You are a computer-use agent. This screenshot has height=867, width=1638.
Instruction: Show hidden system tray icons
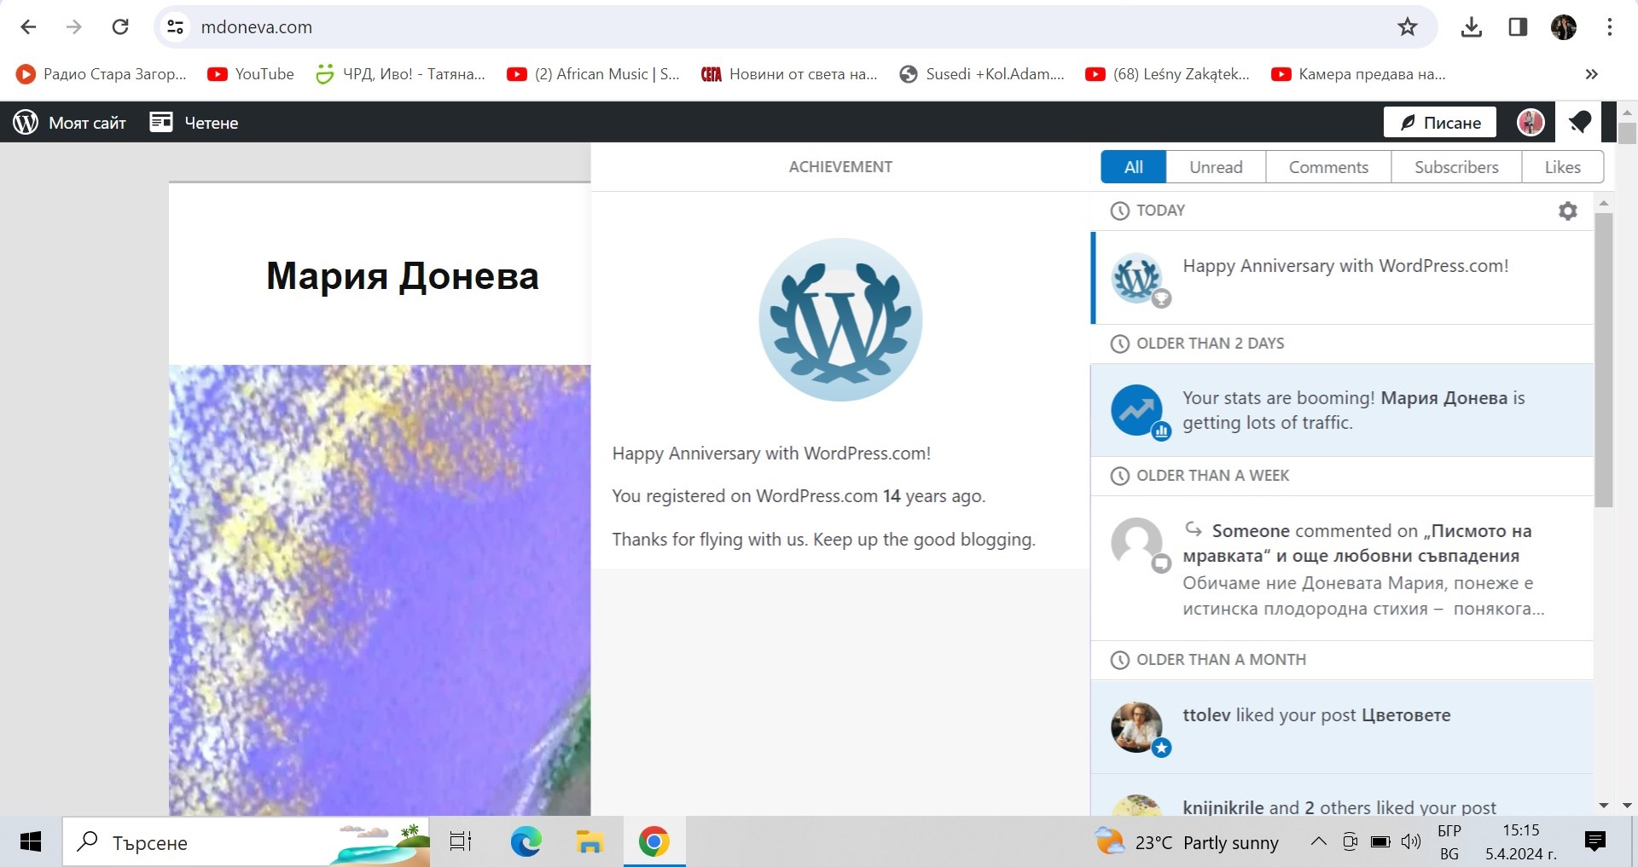coord(1318,842)
